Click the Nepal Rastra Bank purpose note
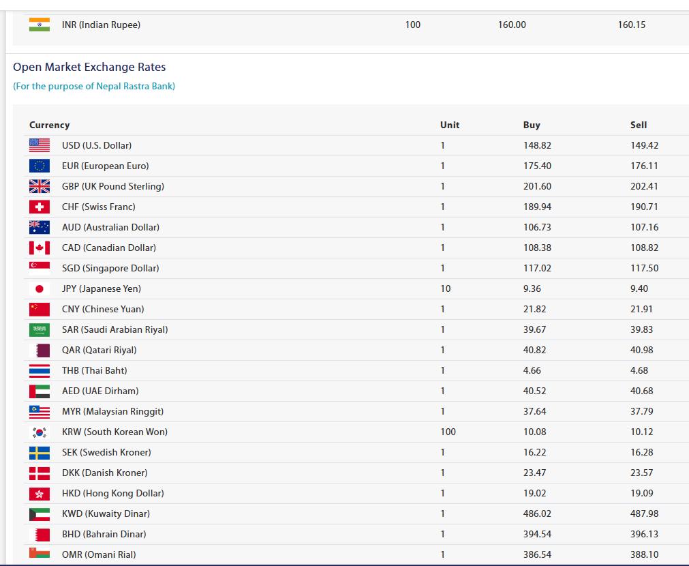Image resolution: width=689 pixels, height=566 pixels. 94,86
